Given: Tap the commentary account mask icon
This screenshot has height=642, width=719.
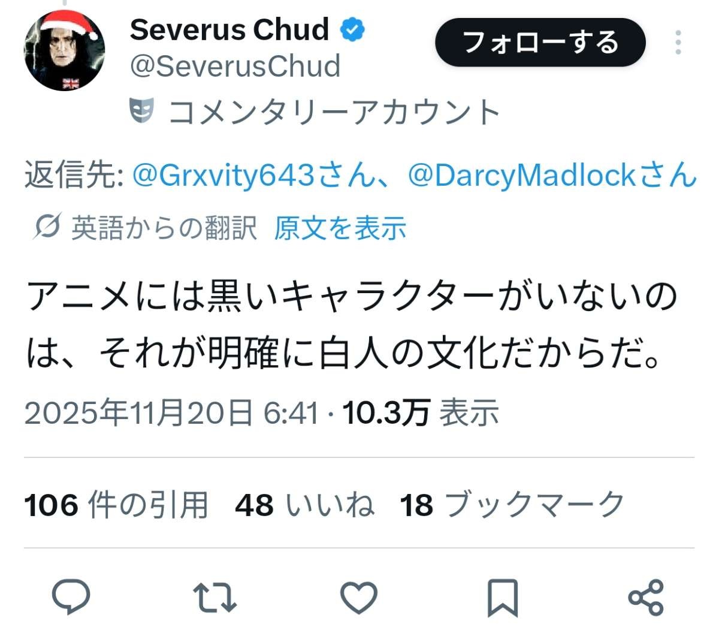Looking at the screenshot, I should click(142, 110).
